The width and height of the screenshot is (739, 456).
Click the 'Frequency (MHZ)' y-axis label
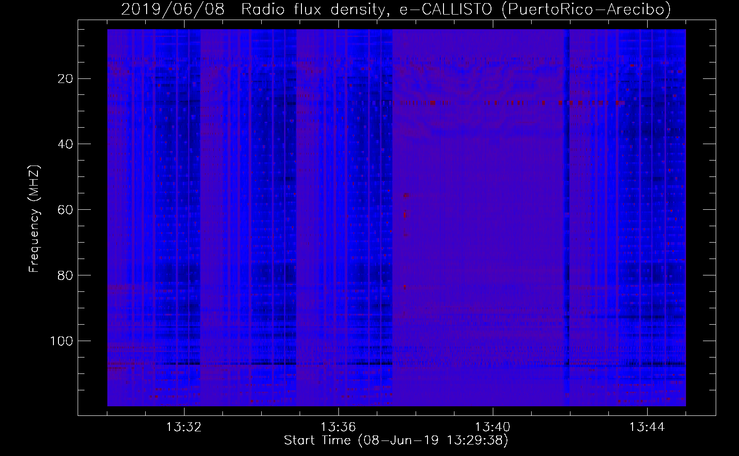pyautogui.click(x=35, y=219)
